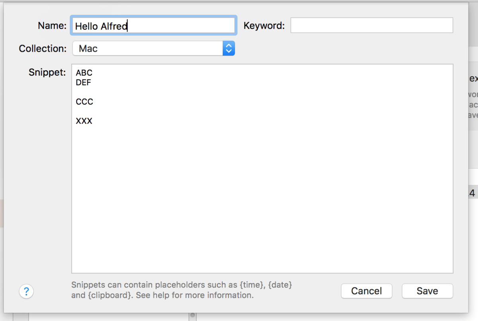
Task: Cancel the snippet dialog
Action: 366,291
